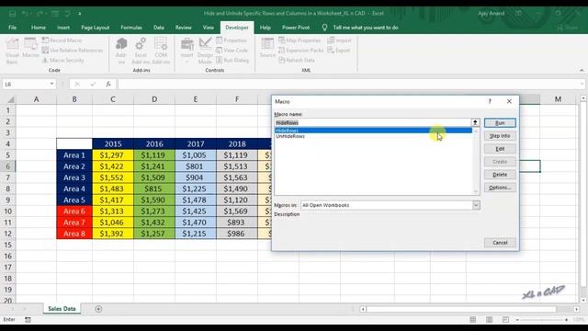Select Run Dialog
This screenshot has height=331, width=588.
pos(232,60)
